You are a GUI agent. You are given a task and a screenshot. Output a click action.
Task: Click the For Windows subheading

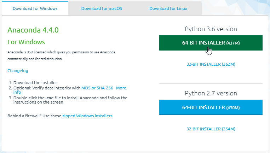click(x=26, y=42)
